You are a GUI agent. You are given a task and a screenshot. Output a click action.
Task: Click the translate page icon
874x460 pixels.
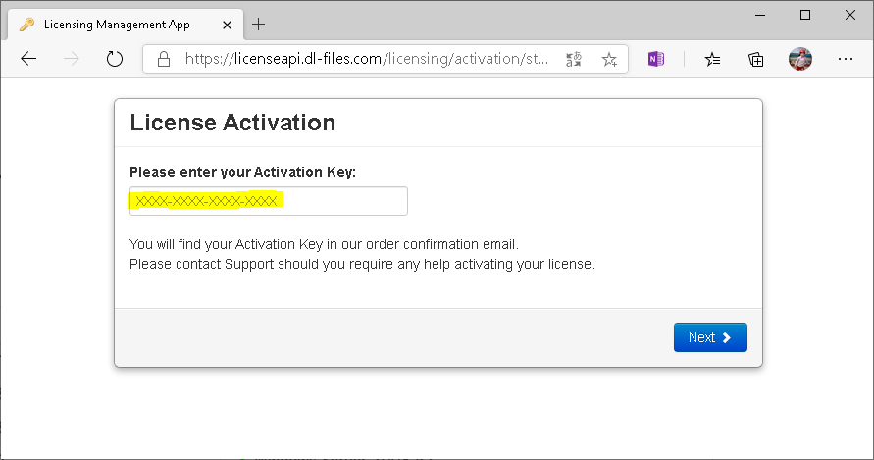(x=574, y=59)
